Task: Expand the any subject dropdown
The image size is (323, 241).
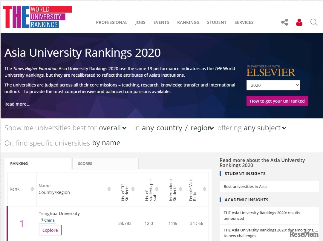Action: [265, 128]
